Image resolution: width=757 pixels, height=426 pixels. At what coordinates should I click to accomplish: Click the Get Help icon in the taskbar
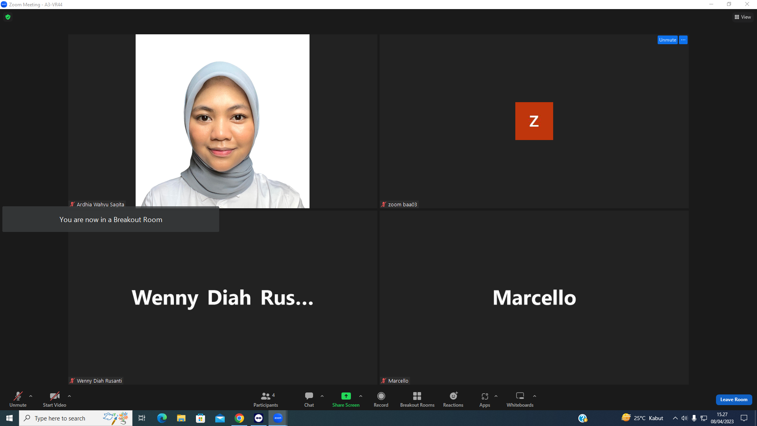pyautogui.click(x=583, y=418)
